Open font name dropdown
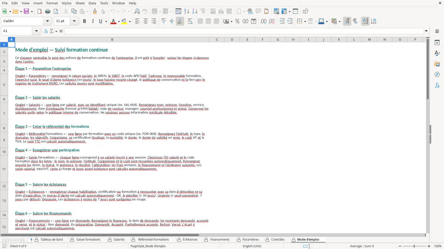 coord(48,21)
